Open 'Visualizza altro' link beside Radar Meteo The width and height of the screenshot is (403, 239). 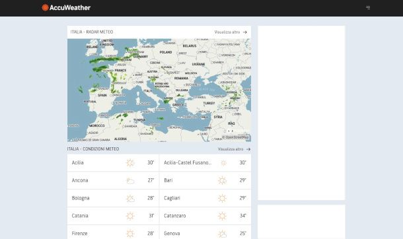227,32
